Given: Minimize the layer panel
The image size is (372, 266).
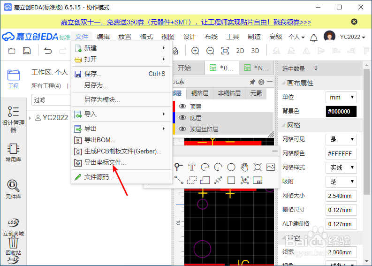Looking at the screenshot, I should (x=270, y=82).
